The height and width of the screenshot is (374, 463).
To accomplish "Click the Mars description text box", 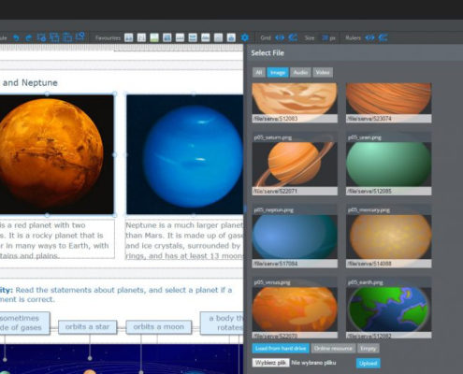I will (x=57, y=239).
